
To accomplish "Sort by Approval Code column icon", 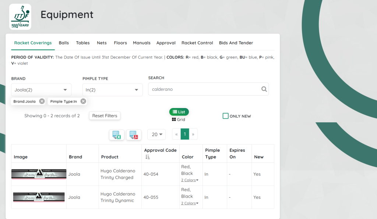I will (x=148, y=157).
